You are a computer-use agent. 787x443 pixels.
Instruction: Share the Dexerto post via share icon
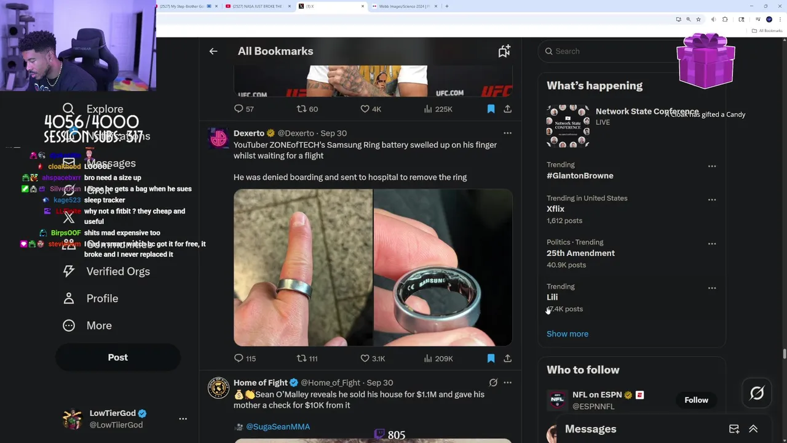click(x=507, y=358)
